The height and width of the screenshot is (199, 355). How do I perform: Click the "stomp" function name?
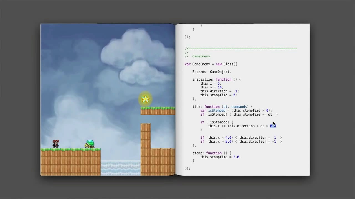point(197,153)
